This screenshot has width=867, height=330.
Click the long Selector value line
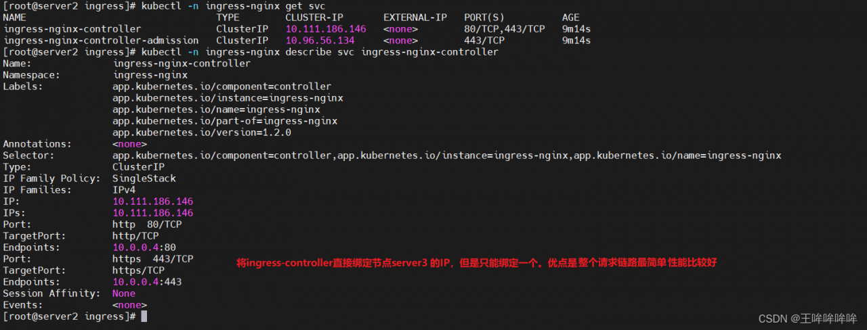pos(446,156)
